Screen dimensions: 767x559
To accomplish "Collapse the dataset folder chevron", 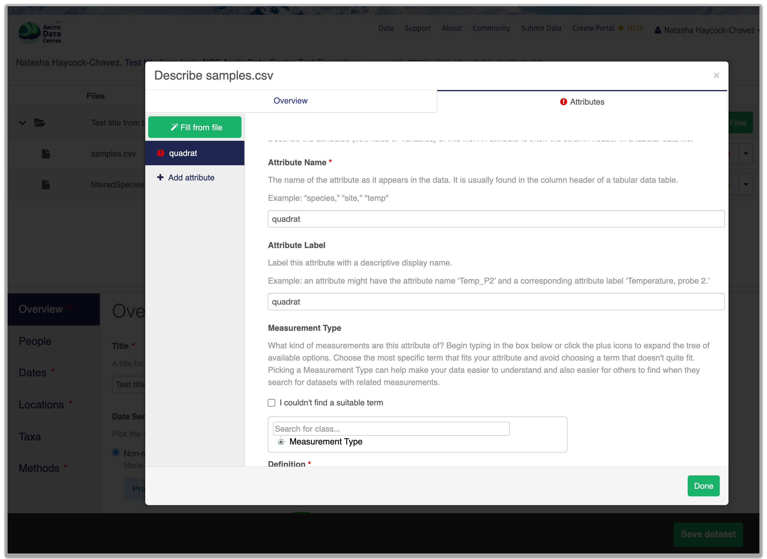I will pos(22,123).
